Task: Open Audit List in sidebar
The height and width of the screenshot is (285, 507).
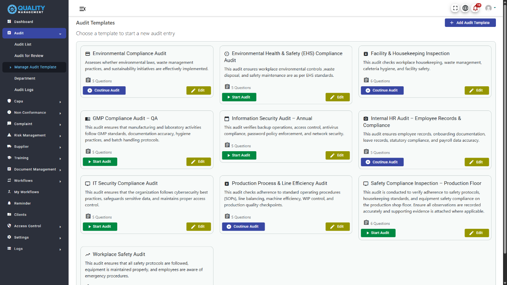Action: pos(23,44)
